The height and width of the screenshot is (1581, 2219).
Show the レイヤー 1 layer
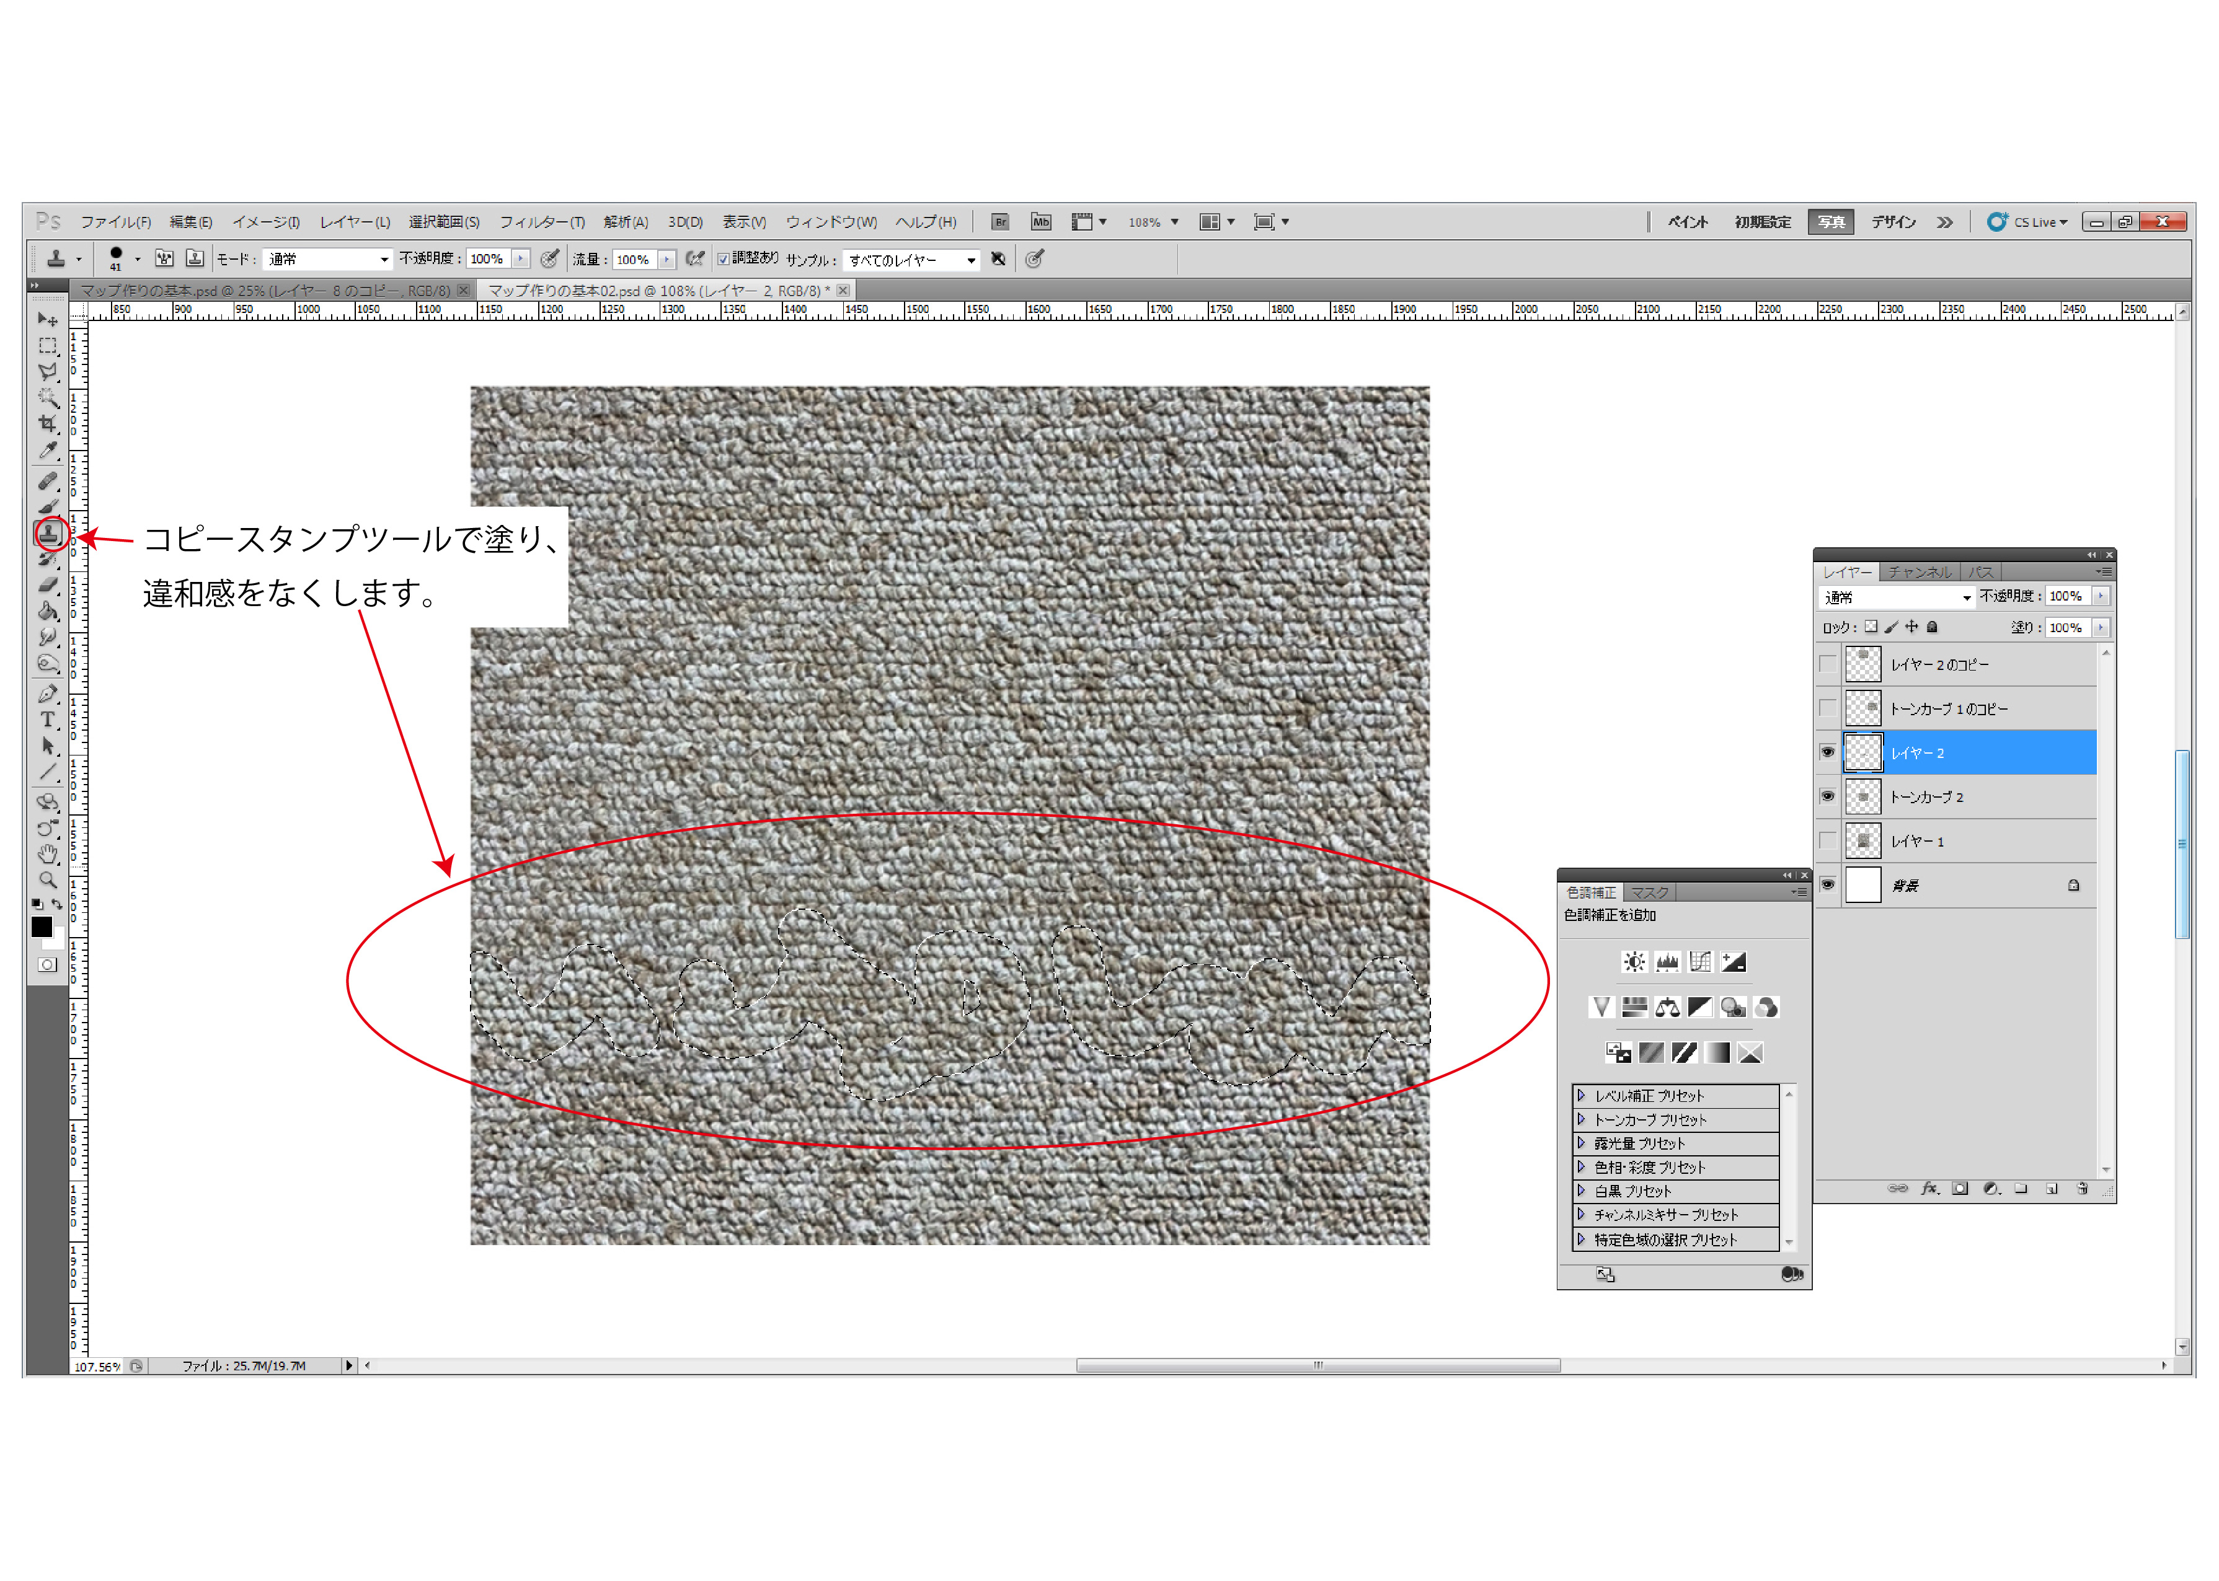pos(1828,840)
